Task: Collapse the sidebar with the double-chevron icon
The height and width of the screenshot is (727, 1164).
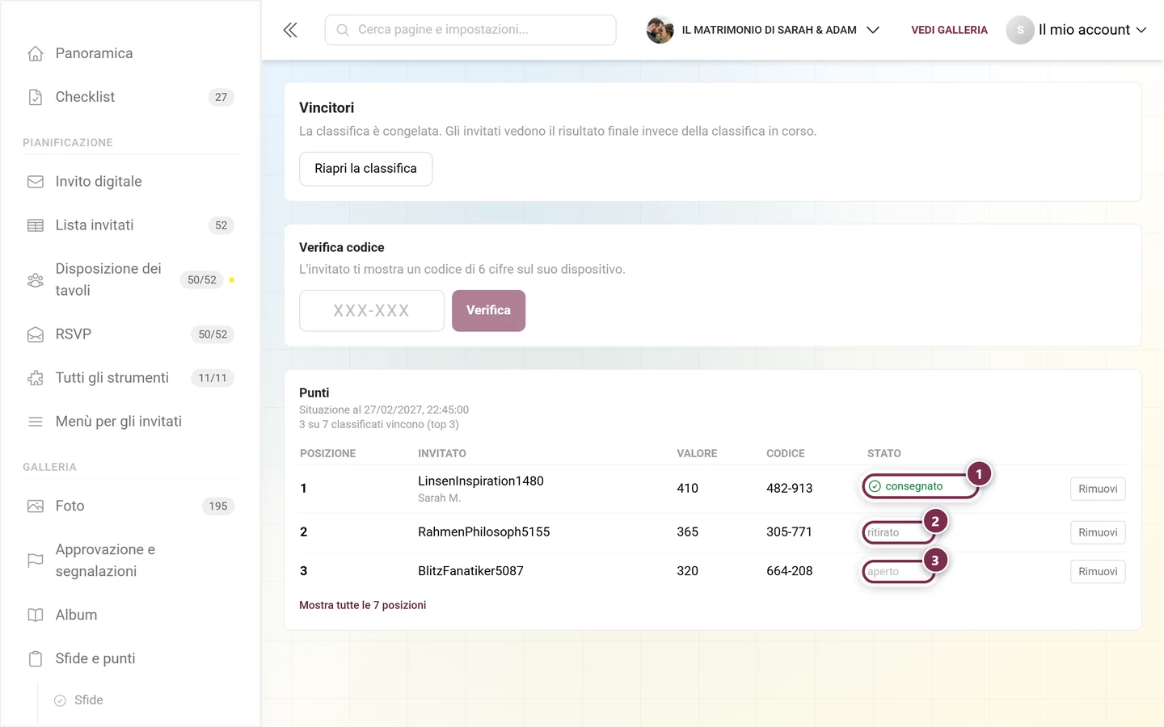Action: (x=290, y=30)
